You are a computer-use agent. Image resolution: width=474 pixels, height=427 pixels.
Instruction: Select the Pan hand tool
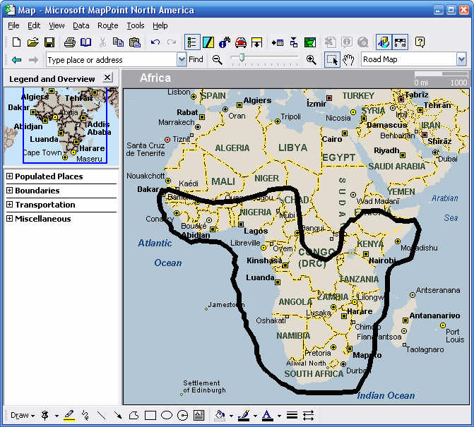click(x=348, y=60)
